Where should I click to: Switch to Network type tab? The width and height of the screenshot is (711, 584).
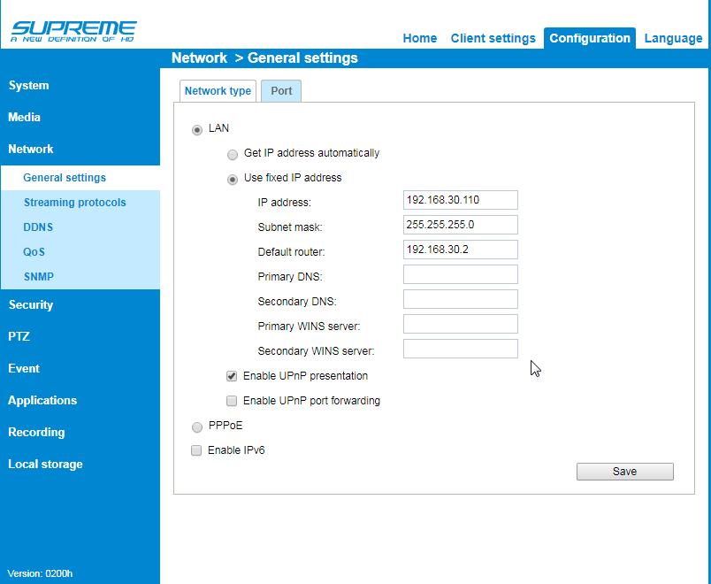[218, 91]
